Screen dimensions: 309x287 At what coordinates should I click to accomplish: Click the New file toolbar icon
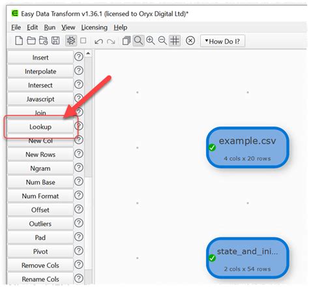click(x=19, y=40)
